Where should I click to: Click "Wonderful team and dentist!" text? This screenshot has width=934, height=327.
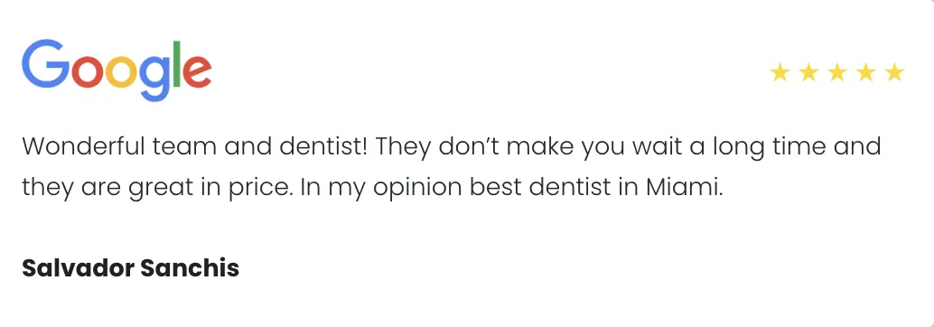(195, 146)
